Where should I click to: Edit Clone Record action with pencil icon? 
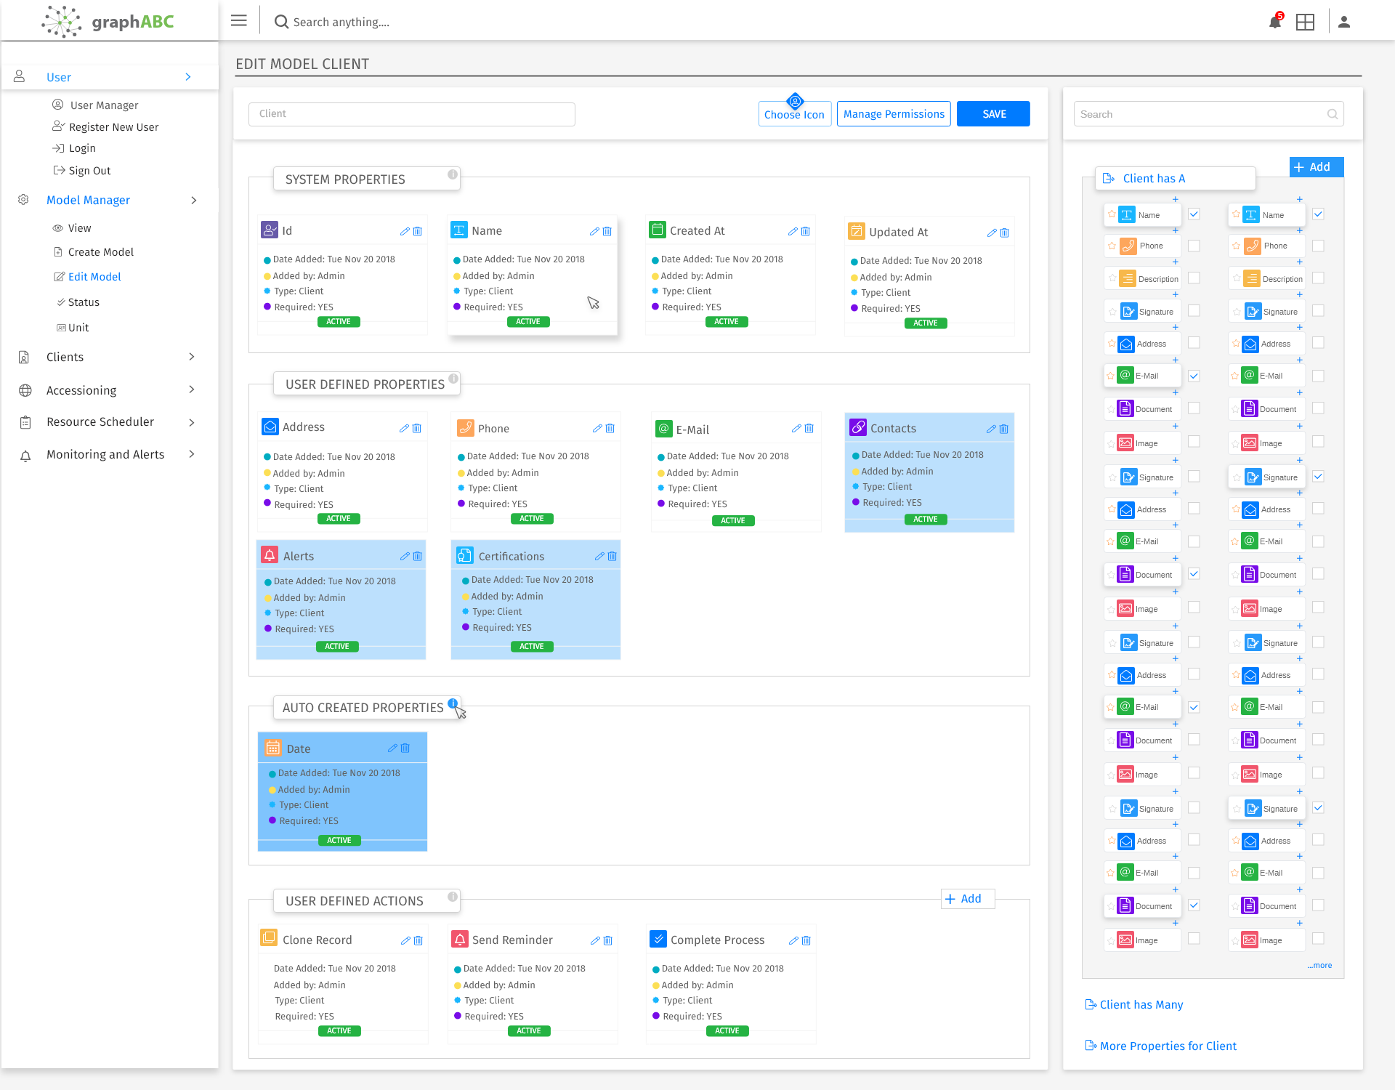[405, 940]
